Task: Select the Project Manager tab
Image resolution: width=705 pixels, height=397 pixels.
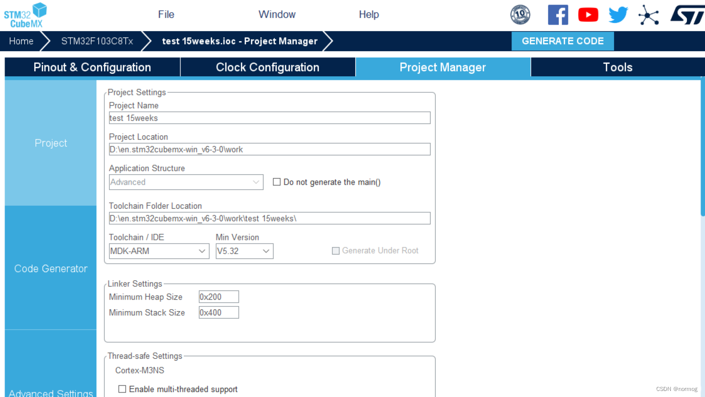Action: (443, 67)
